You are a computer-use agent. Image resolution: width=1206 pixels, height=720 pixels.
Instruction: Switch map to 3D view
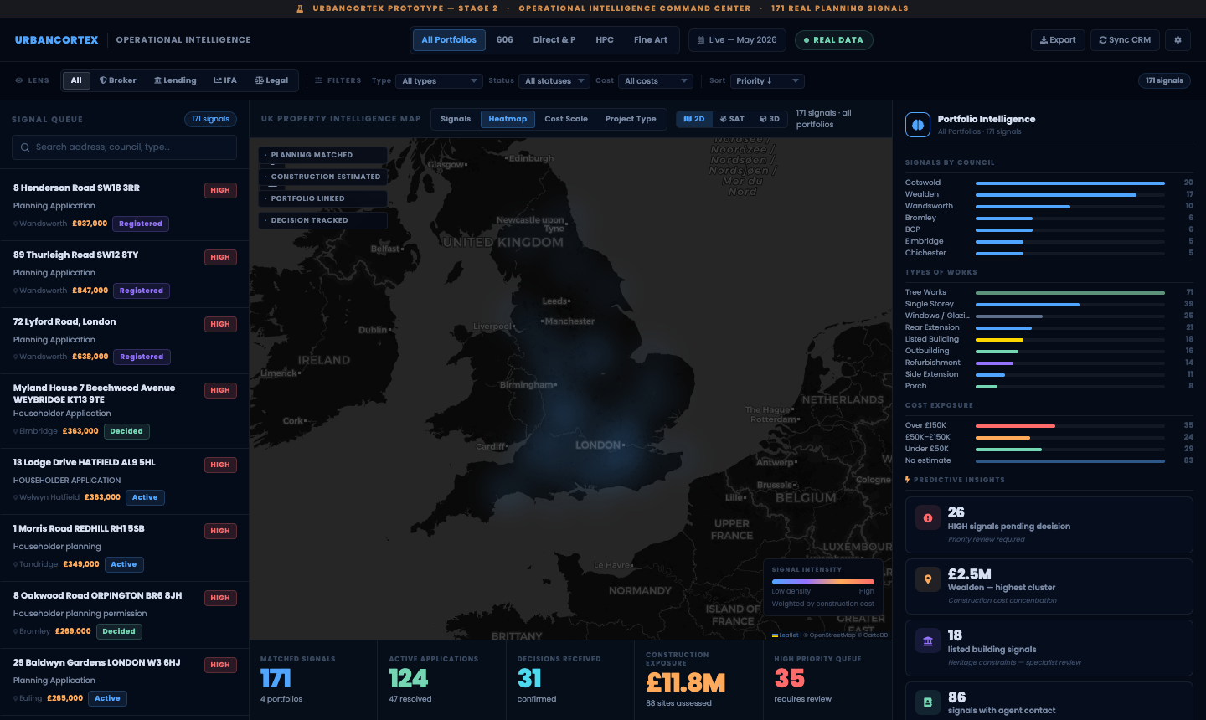point(770,119)
